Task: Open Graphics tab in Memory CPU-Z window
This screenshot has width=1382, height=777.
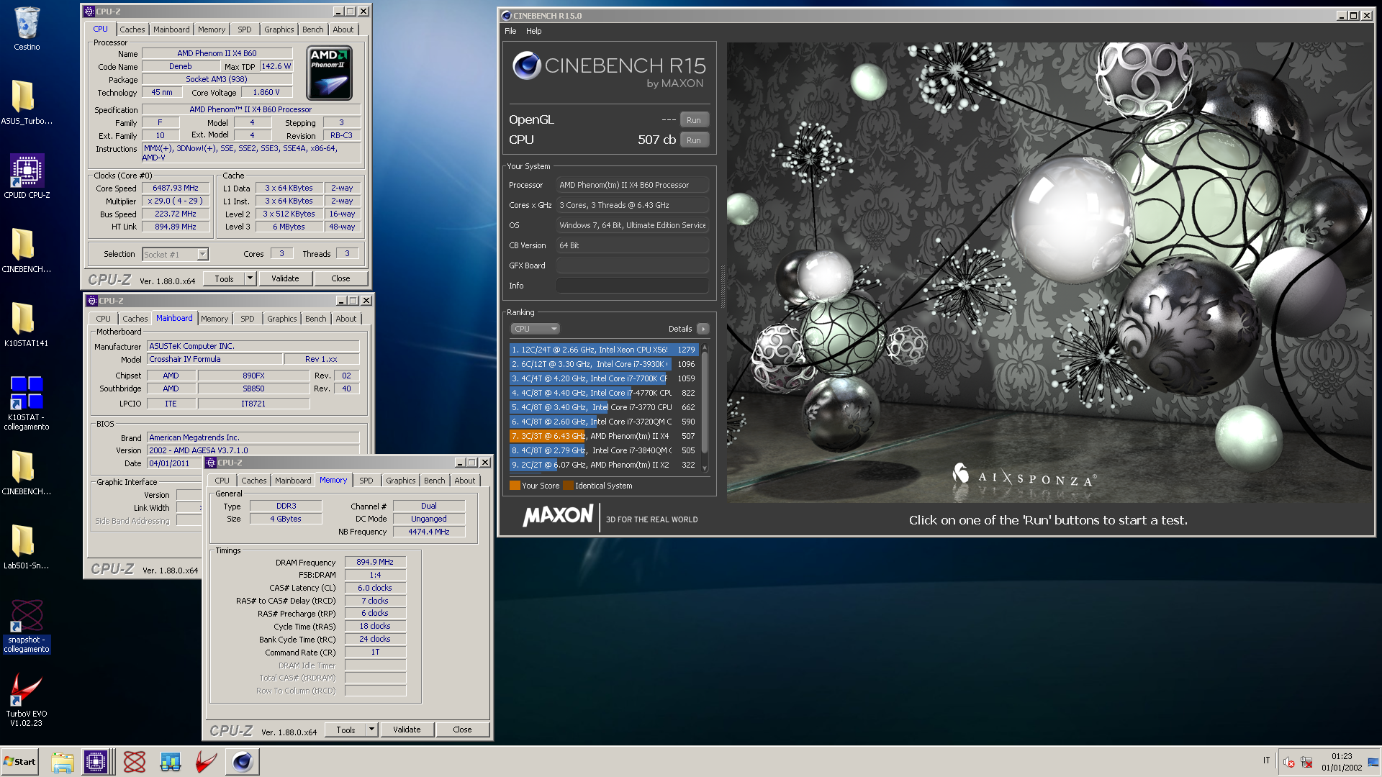Action: (400, 481)
